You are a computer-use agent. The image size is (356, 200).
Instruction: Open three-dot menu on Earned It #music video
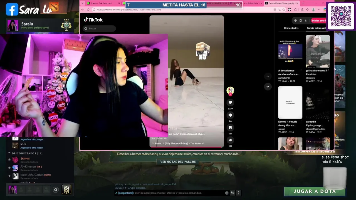coord(301,122)
